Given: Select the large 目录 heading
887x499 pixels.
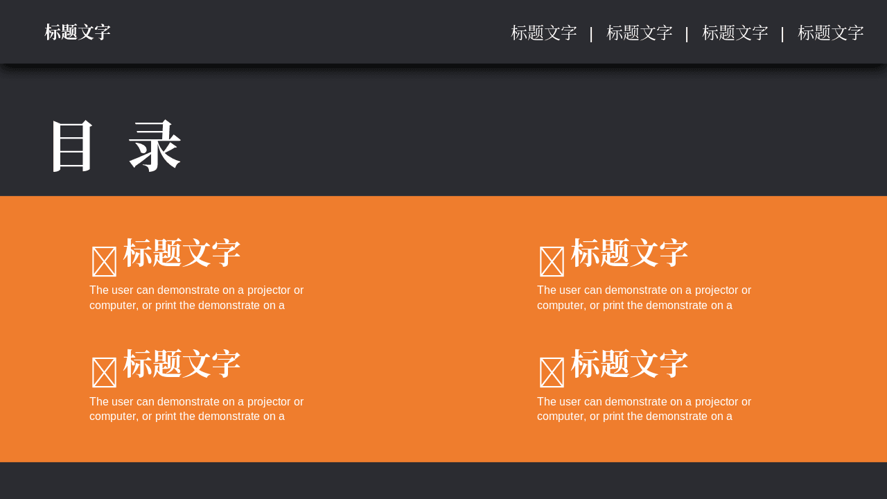Looking at the screenshot, I should point(116,146).
